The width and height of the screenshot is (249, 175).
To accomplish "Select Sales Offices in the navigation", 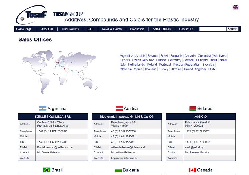I will coord(161,29).
